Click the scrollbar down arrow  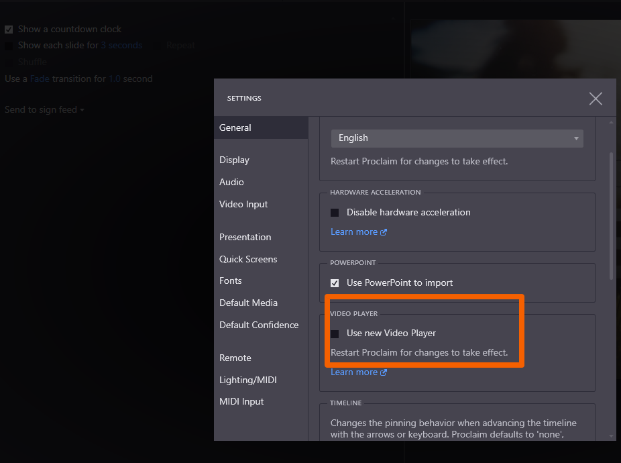(x=611, y=436)
